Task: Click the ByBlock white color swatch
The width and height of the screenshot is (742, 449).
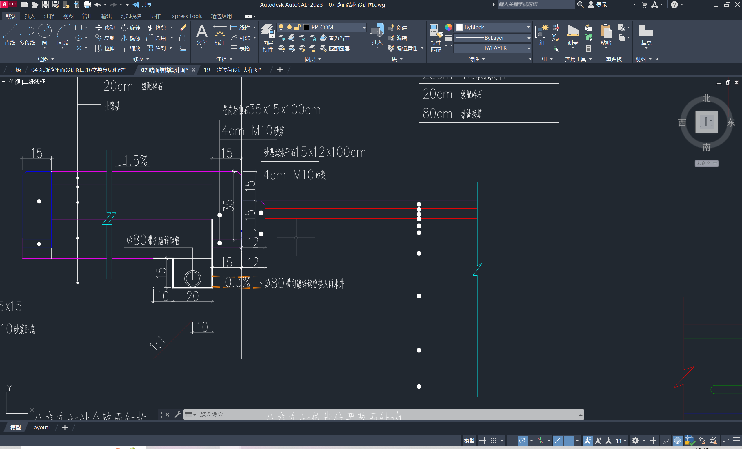Action: pyautogui.click(x=459, y=28)
